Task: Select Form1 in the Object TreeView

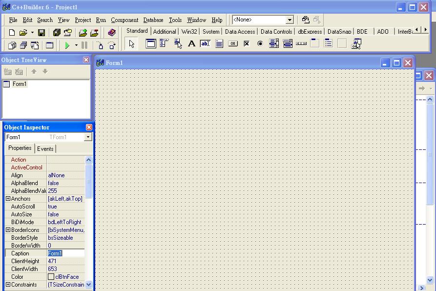Action: [x=20, y=84]
